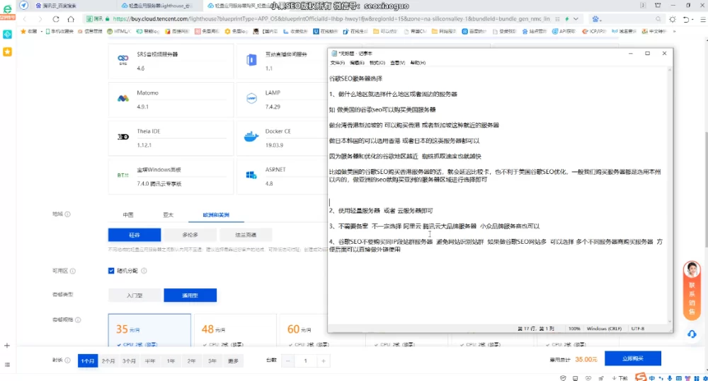Viewport: 708px width, 381px height.
Task: Increase server quantity with plus stepper
Action: (x=324, y=361)
